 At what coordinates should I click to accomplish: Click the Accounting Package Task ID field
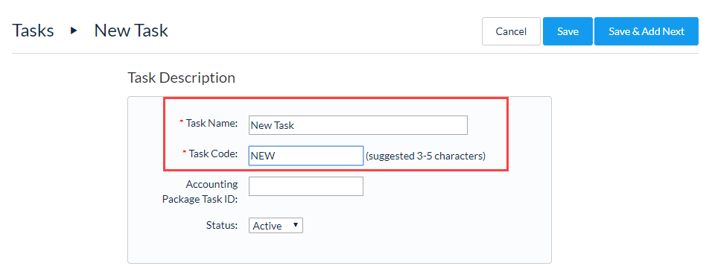click(306, 186)
